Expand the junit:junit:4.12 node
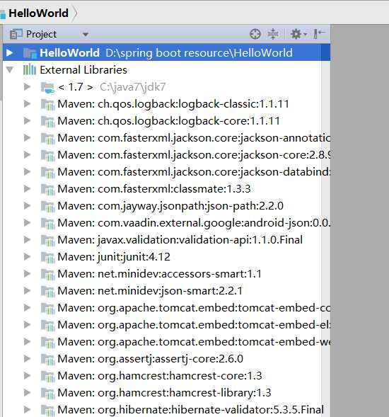This screenshot has width=389, height=417. pyautogui.click(x=27, y=256)
